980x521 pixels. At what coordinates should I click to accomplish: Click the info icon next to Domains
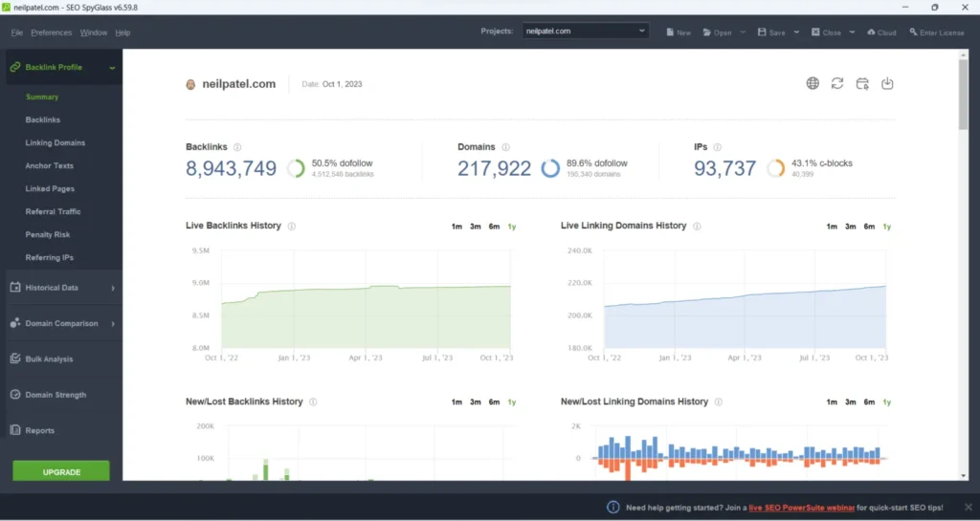[x=505, y=147]
